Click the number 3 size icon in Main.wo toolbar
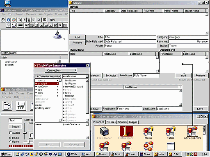210x157 pixels. click(x=39, y=20)
